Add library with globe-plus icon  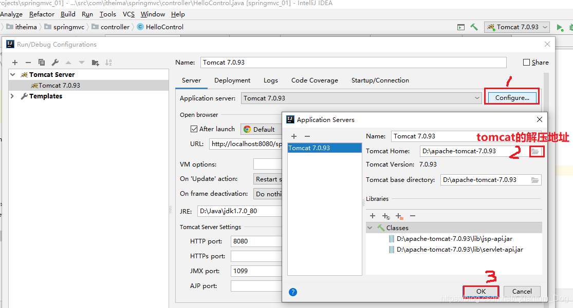pyautogui.click(x=386, y=216)
